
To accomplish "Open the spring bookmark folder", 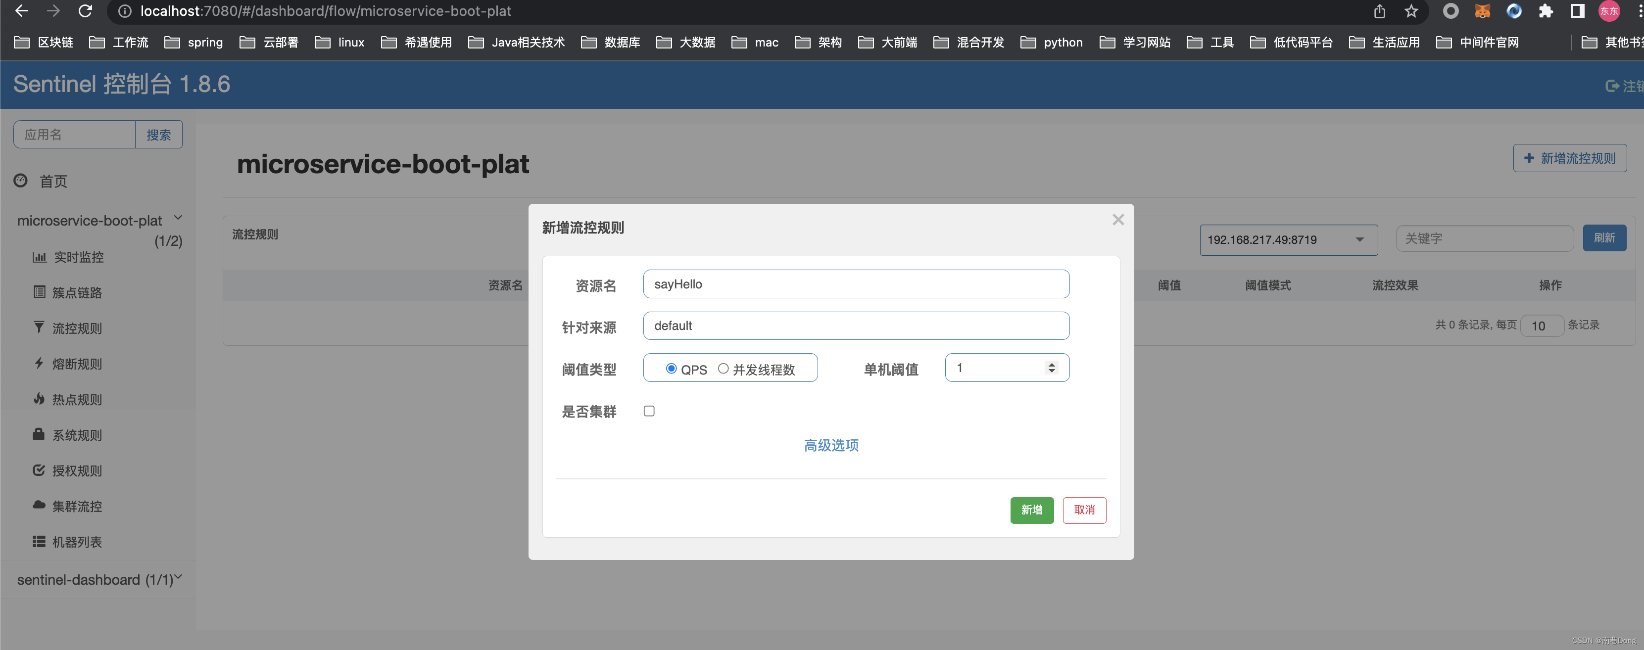I will pos(194,42).
